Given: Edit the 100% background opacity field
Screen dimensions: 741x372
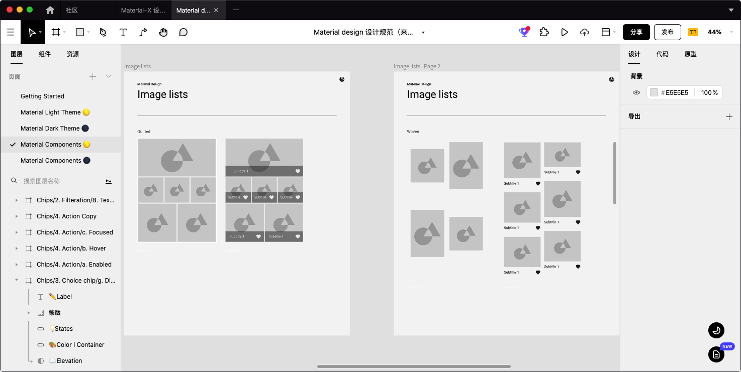Looking at the screenshot, I should [x=709, y=93].
